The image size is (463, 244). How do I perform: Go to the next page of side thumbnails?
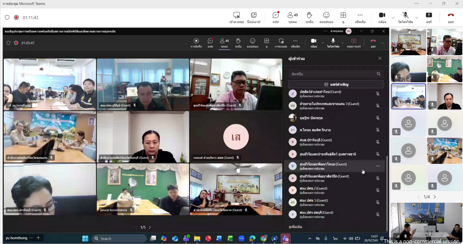[x=435, y=197]
